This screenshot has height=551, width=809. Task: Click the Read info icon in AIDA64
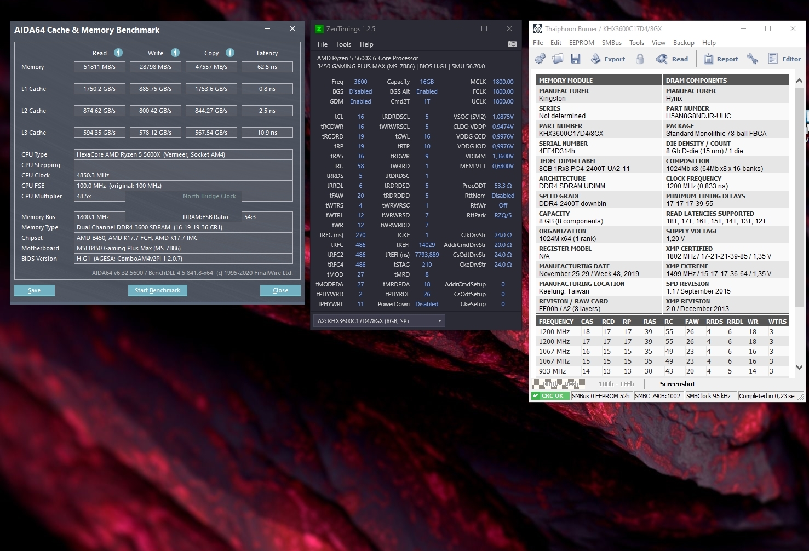pos(118,53)
